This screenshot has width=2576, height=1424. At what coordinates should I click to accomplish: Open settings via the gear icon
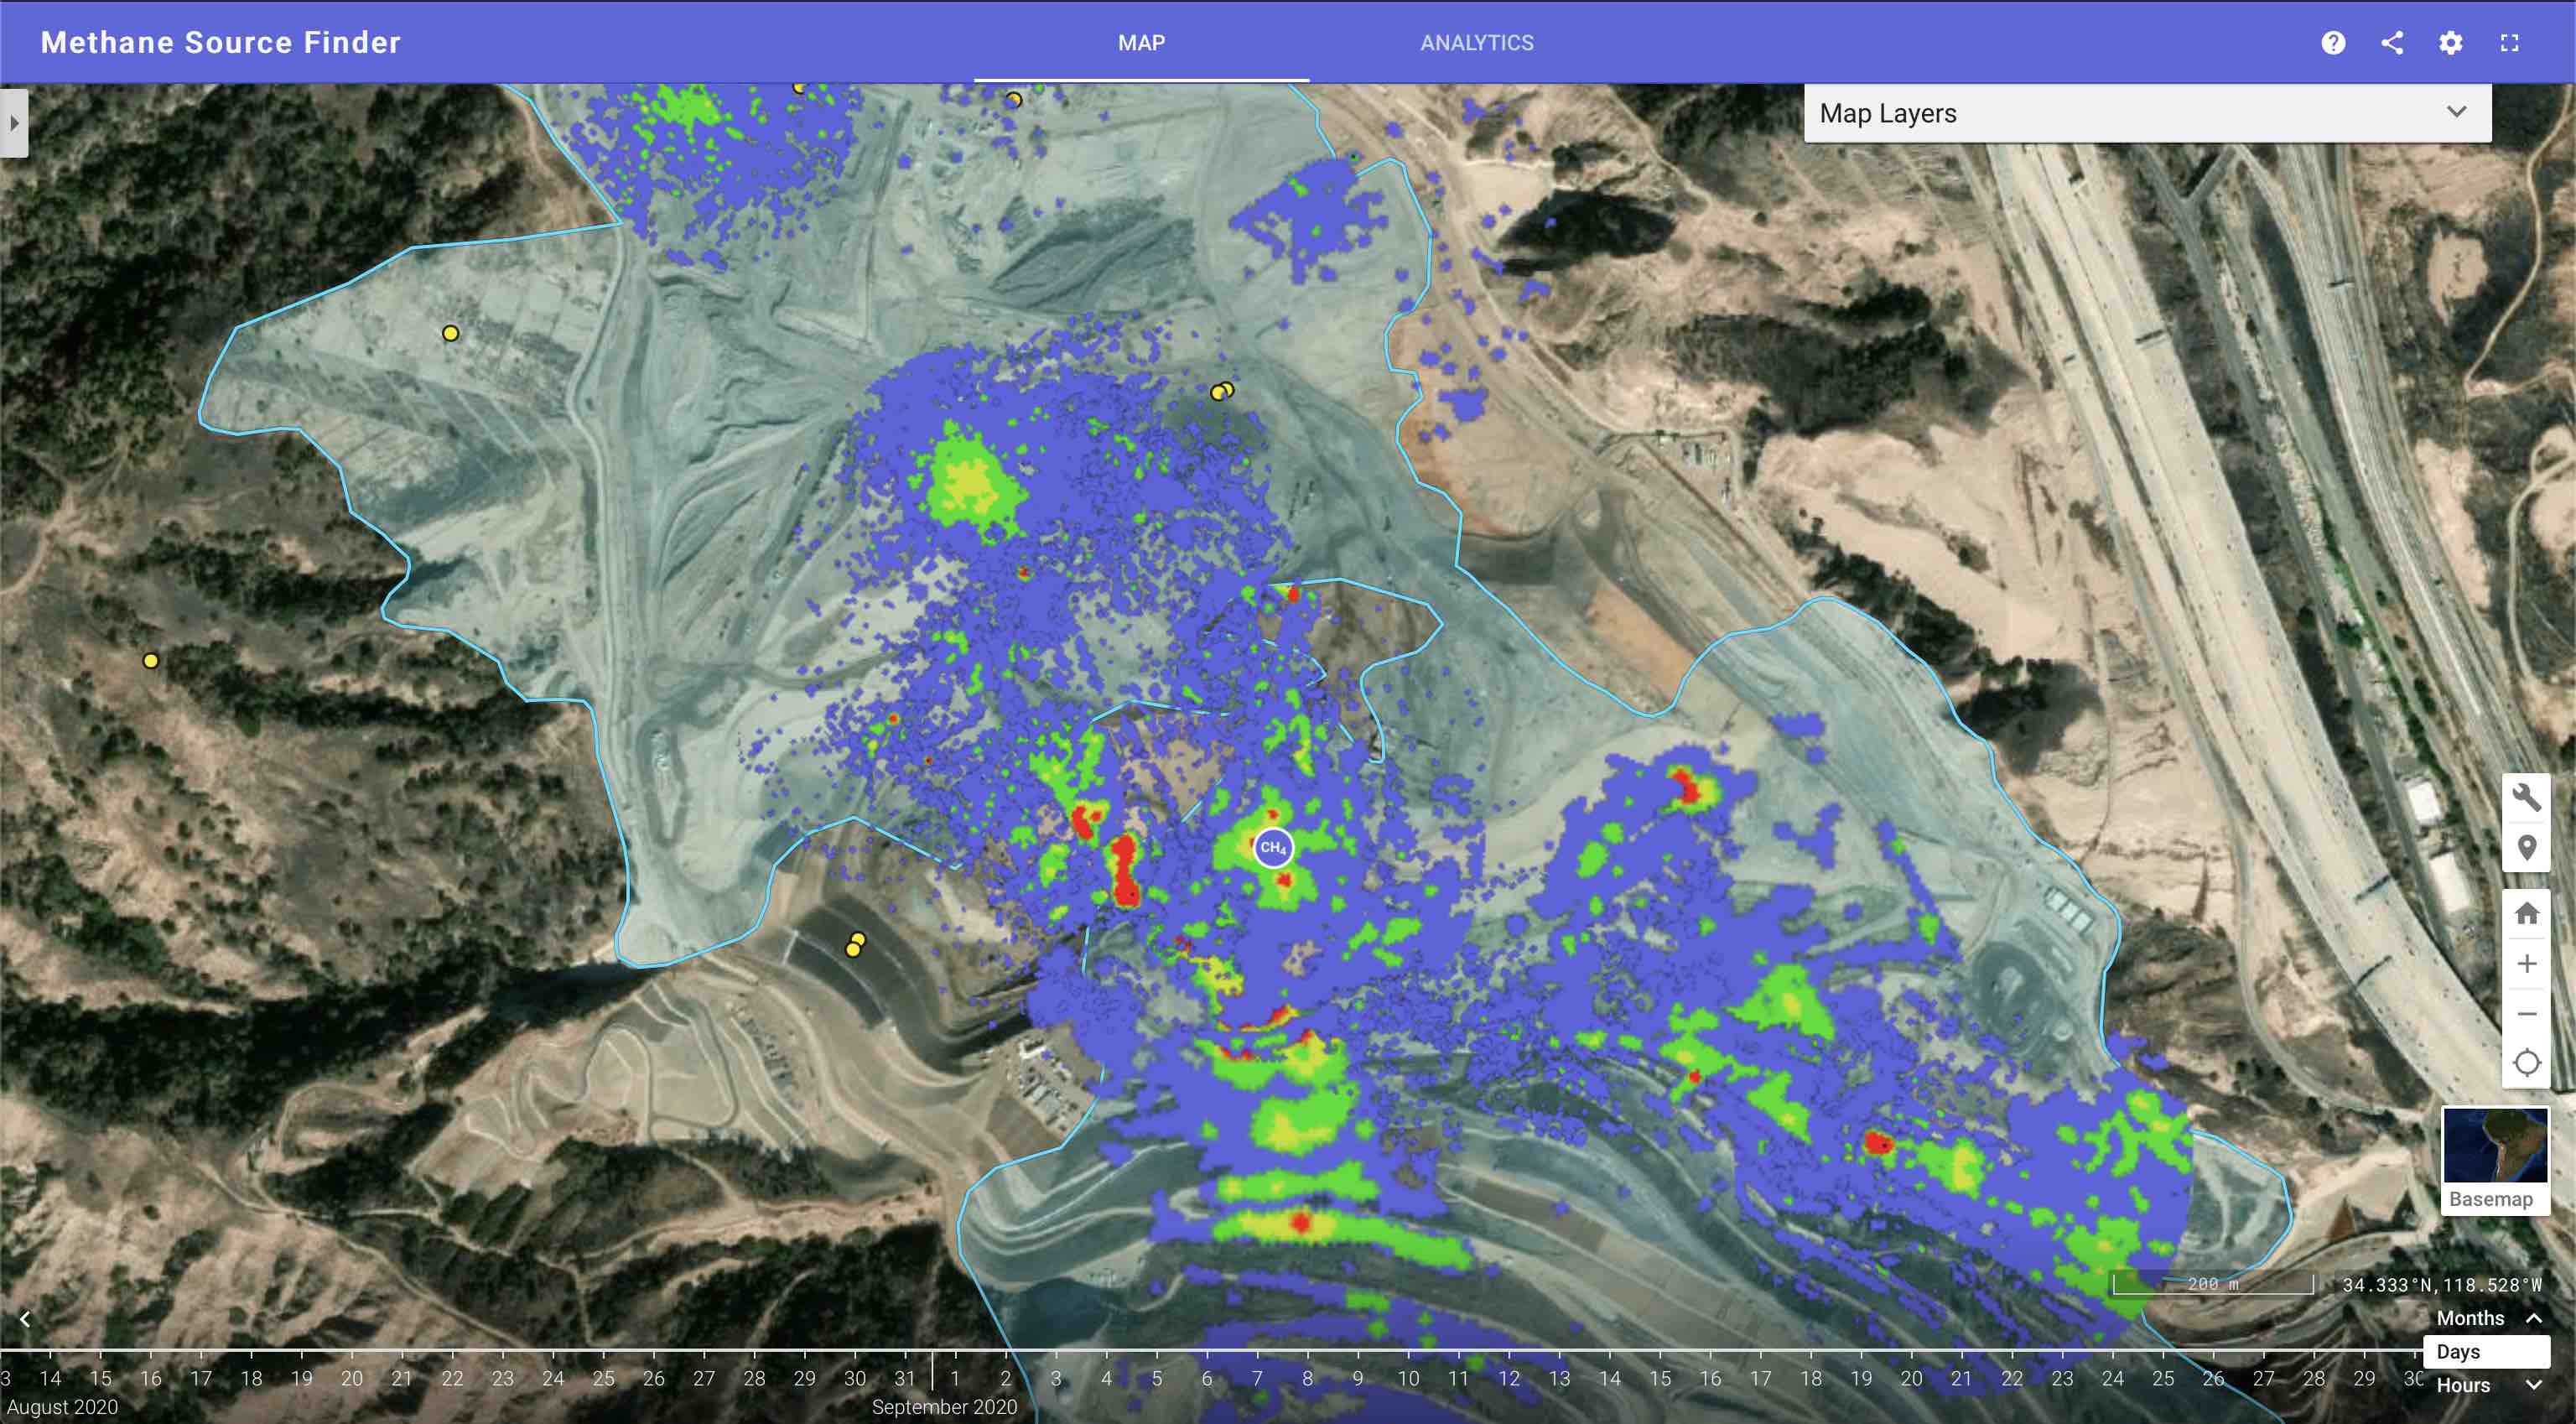coord(2452,42)
